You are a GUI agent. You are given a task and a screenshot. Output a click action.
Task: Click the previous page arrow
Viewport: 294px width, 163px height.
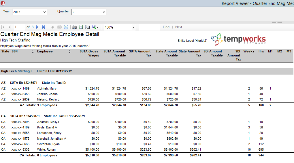(10, 27)
